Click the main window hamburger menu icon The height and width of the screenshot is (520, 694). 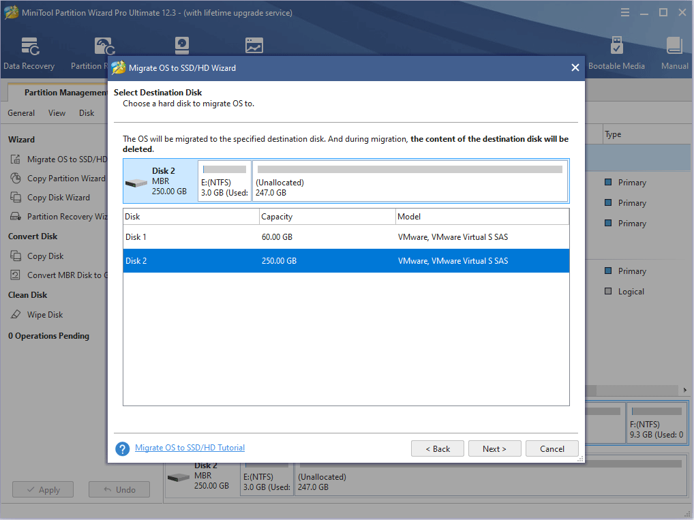pyautogui.click(x=625, y=12)
